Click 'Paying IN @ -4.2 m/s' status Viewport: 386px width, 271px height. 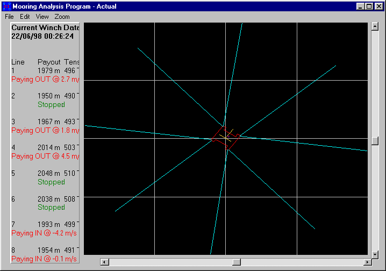pyautogui.click(x=44, y=233)
